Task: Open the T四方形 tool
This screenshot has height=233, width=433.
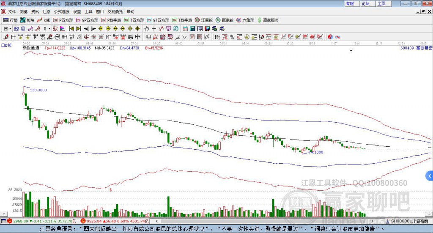Action: [x=134, y=20]
